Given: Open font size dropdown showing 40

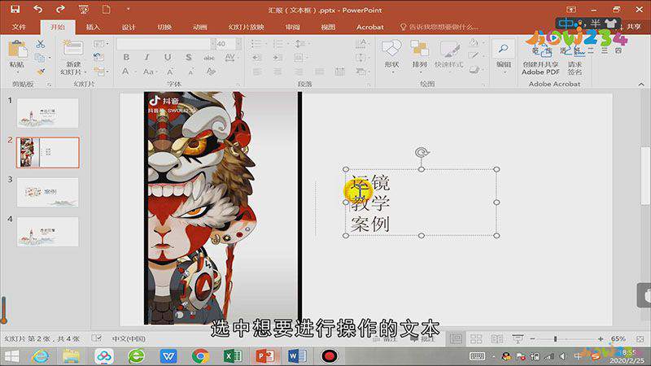Looking at the screenshot, I should (238, 44).
